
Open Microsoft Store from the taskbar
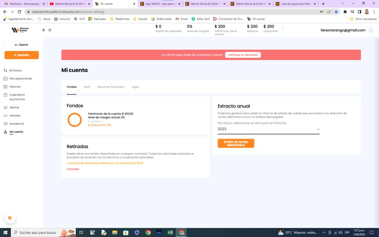click(126, 232)
